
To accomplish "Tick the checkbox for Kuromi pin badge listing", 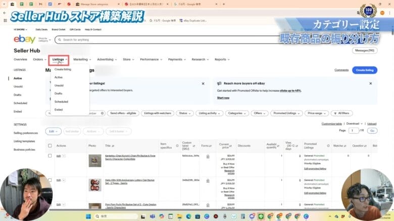I will (50, 156).
